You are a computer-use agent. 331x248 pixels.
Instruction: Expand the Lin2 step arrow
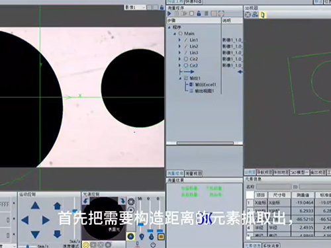179,46
